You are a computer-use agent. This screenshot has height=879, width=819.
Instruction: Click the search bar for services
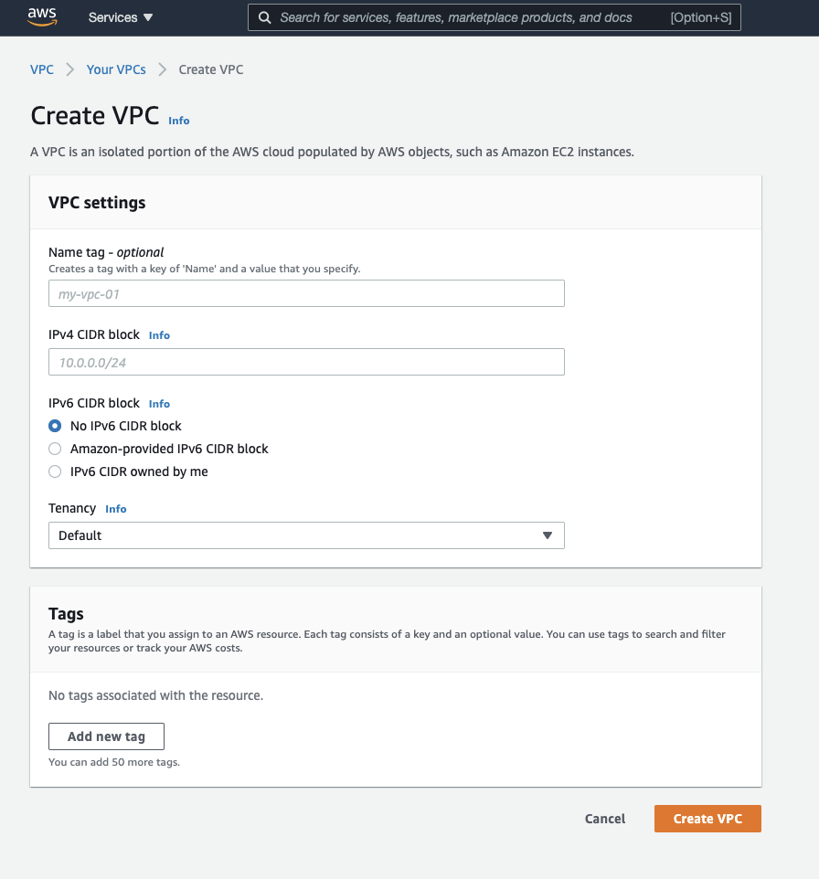(x=468, y=17)
